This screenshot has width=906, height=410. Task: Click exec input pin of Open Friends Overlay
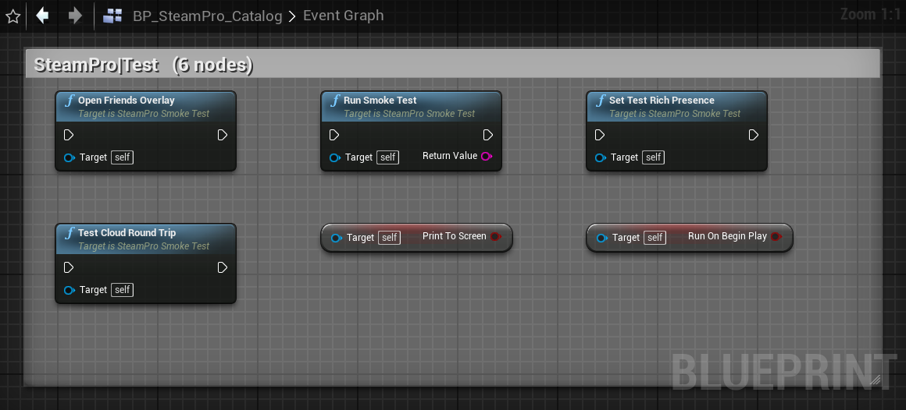click(68, 135)
